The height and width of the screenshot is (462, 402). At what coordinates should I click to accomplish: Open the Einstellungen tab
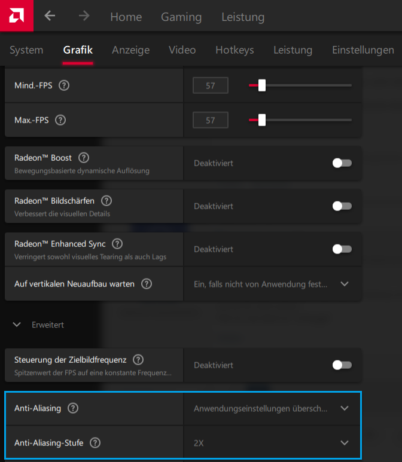point(363,50)
